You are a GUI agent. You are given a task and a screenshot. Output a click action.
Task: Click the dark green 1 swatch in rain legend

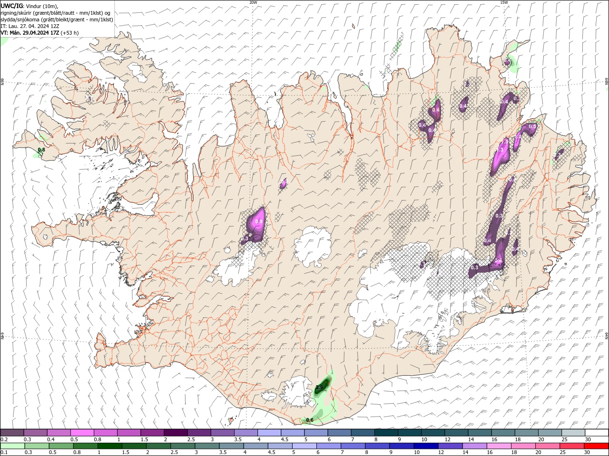[110, 446]
